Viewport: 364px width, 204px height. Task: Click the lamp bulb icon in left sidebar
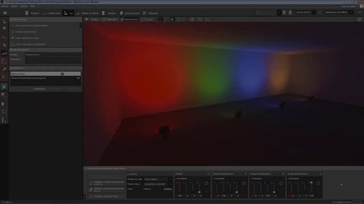pyautogui.click(x=4, y=29)
